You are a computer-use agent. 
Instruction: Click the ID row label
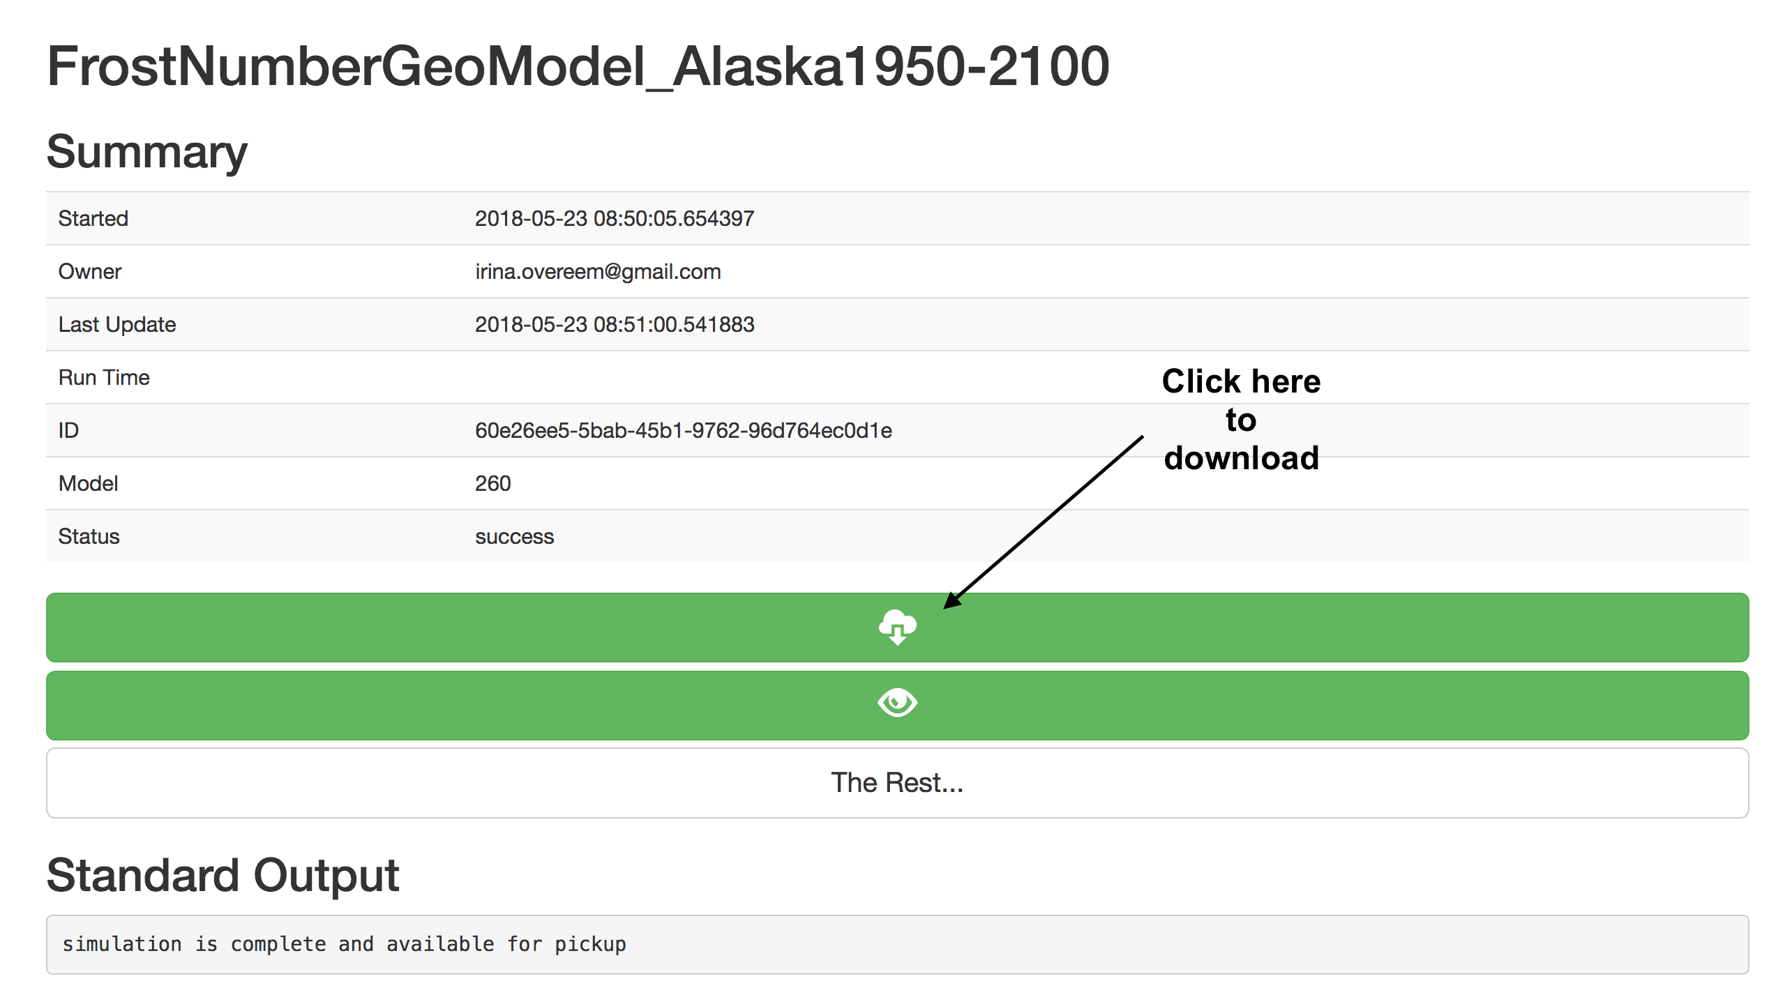point(68,430)
